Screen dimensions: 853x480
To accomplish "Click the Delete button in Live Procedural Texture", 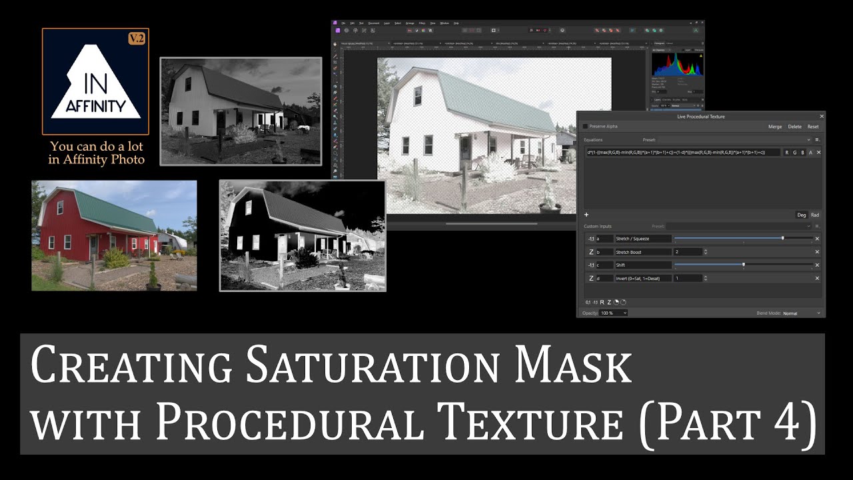I will [x=795, y=126].
